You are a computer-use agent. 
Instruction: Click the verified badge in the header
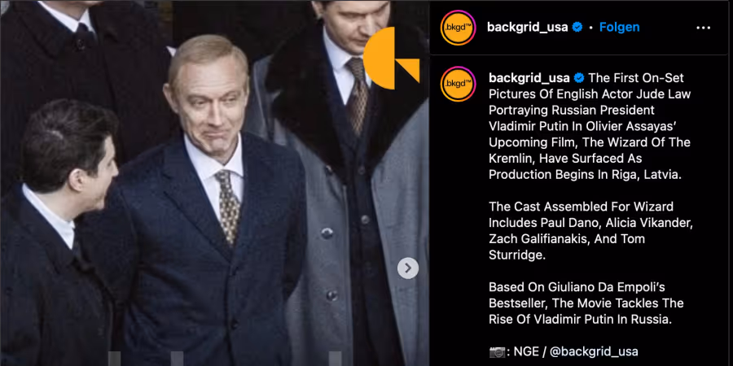tap(577, 28)
